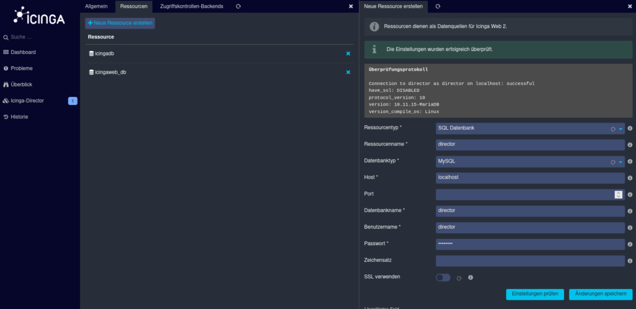Click Neue Ressource erstellen link
This screenshot has height=309, width=636.
click(x=120, y=23)
